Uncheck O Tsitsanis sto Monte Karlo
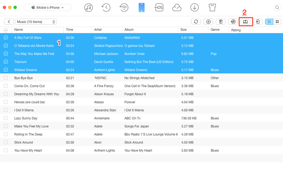 [x=6, y=46]
